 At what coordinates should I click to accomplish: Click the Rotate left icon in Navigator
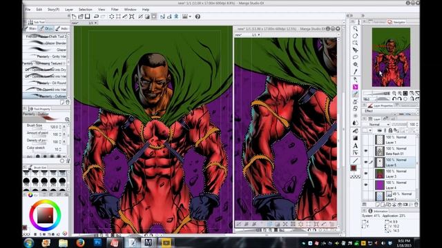click(x=394, y=99)
